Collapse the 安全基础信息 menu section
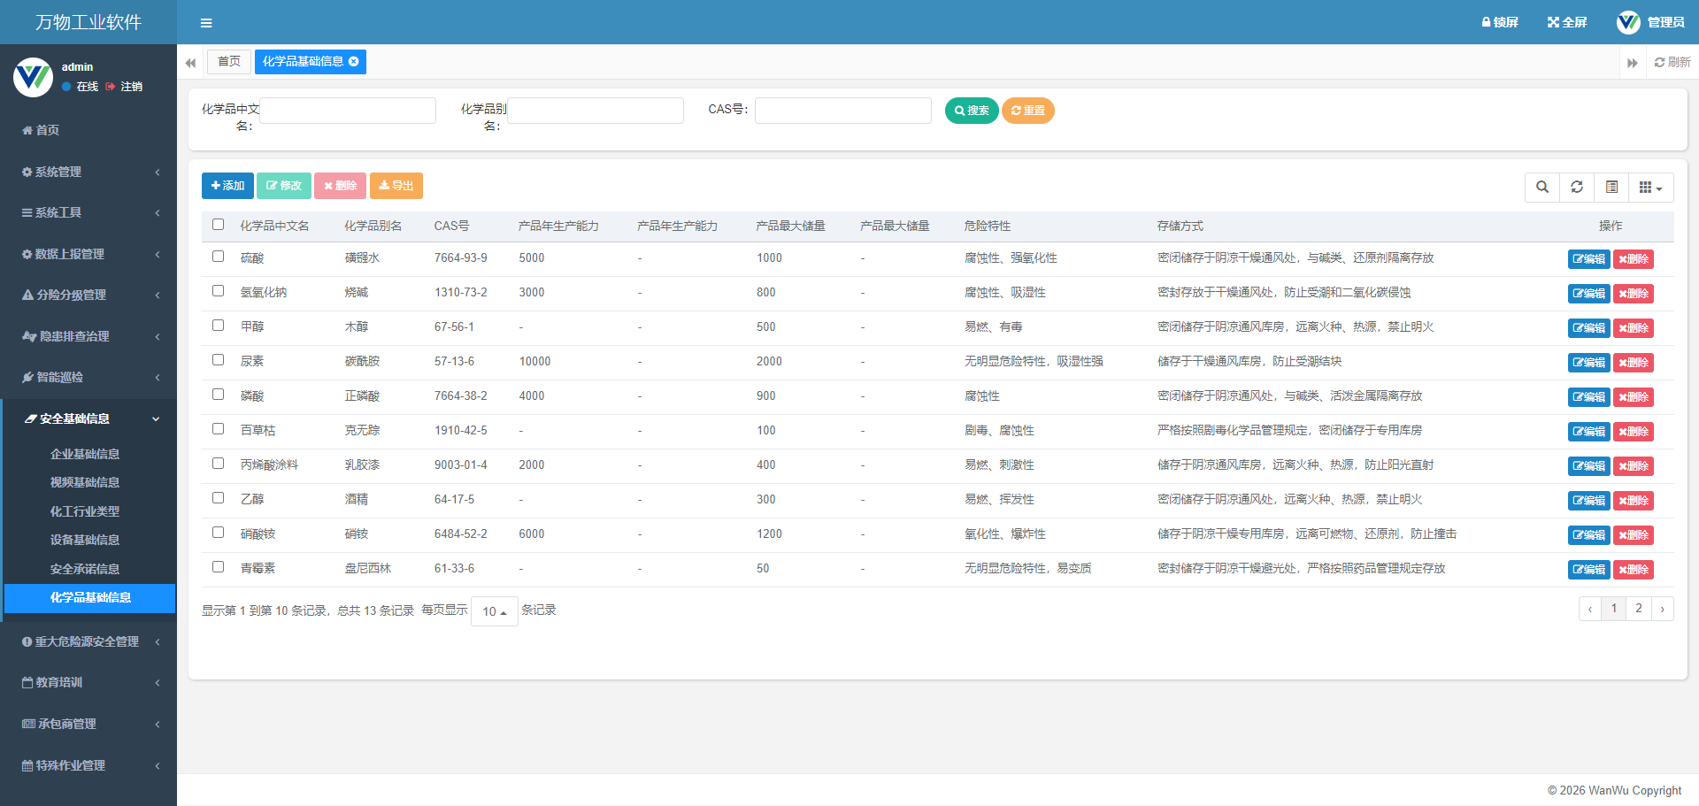Screen dimensions: 1699x806 click(x=69, y=418)
